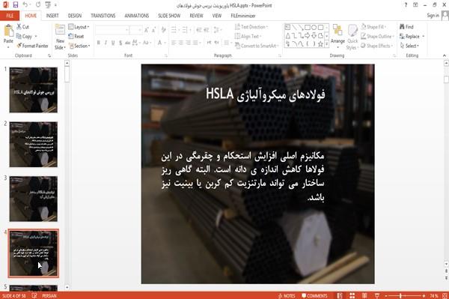Select slide 2 thumbnail
This screenshot has width=449, height=299.
pos(34,145)
